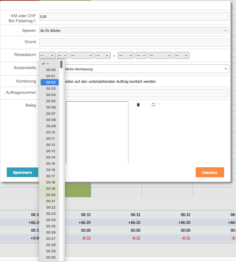Focus the Grund text field
The width and height of the screenshot is (236, 262).
[x=134, y=42]
